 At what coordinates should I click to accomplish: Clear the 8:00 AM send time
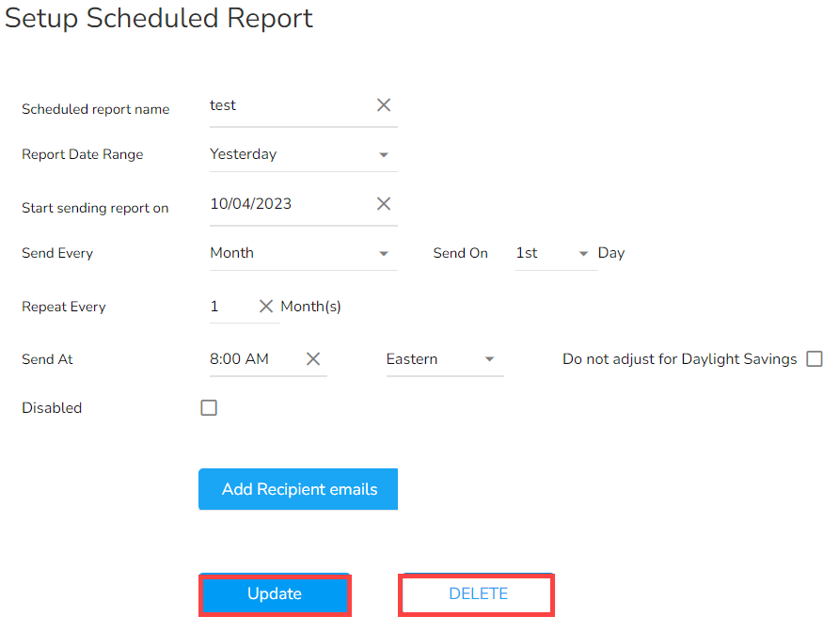313,359
